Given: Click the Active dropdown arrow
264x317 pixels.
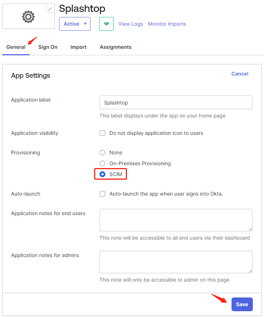Looking at the screenshot, I should (x=85, y=24).
